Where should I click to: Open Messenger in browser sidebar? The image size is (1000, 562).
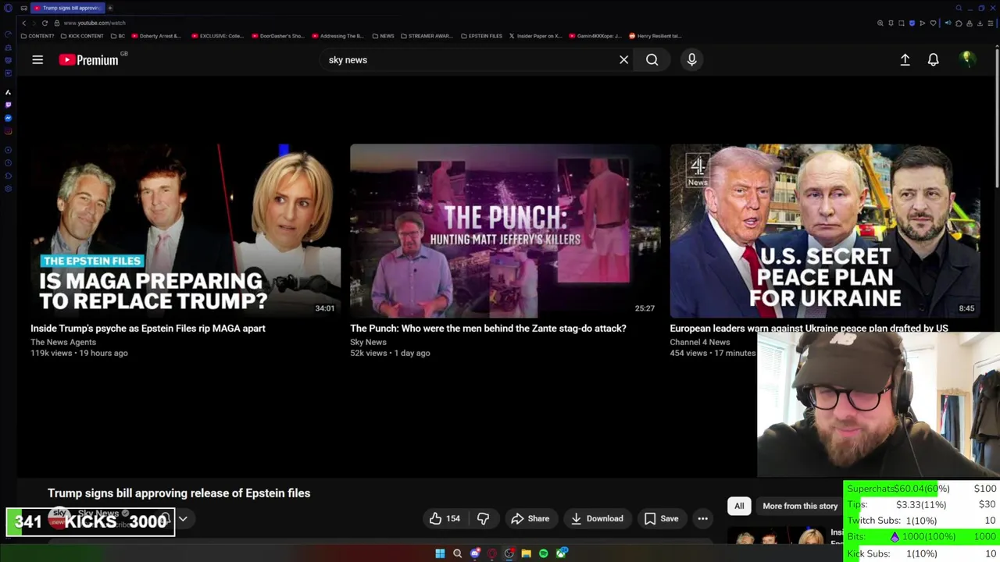click(x=8, y=118)
